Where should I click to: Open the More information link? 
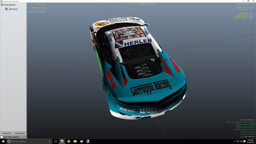(37, 12)
